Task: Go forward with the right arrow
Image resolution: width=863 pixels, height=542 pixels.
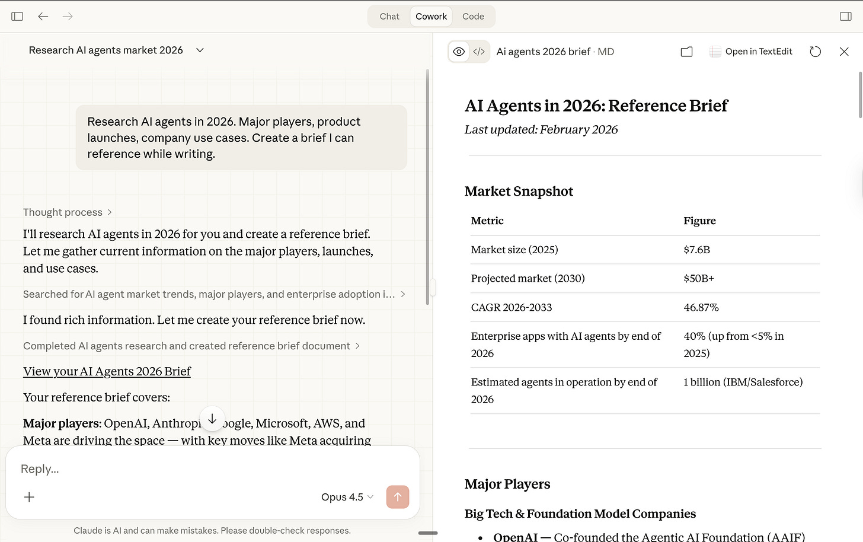Action: coord(68,17)
